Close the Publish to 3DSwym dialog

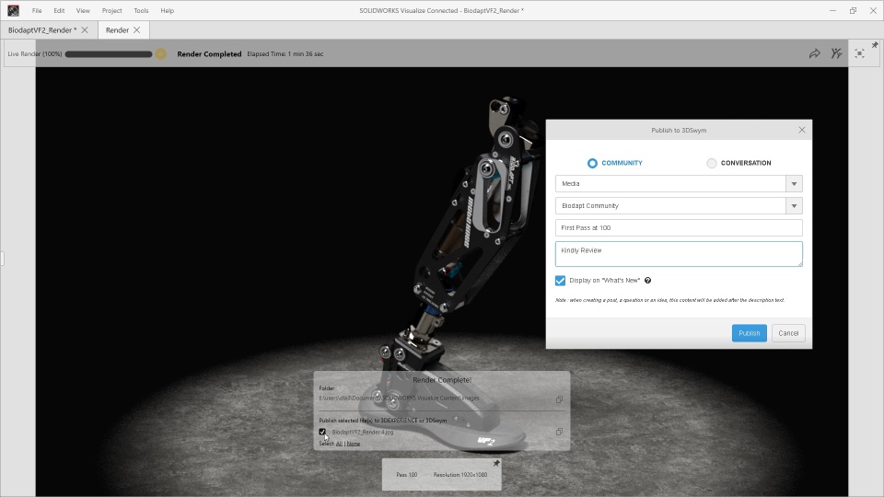[x=802, y=130]
